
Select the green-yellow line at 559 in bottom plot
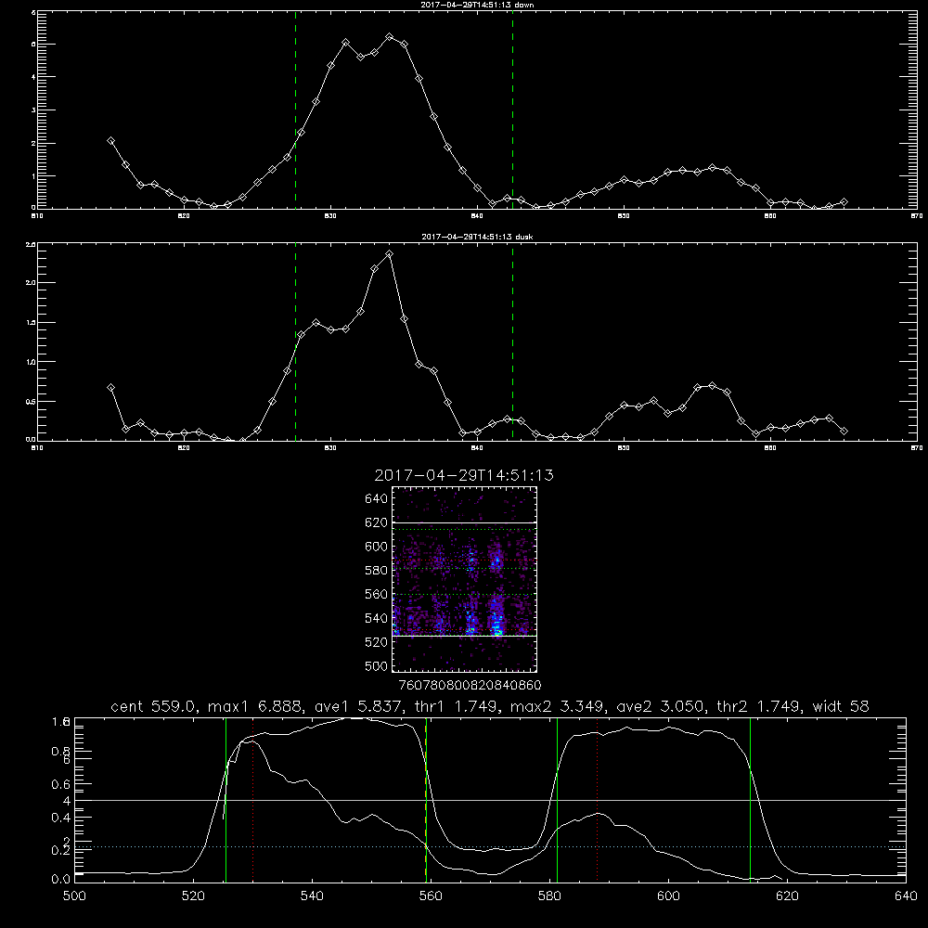[426, 800]
